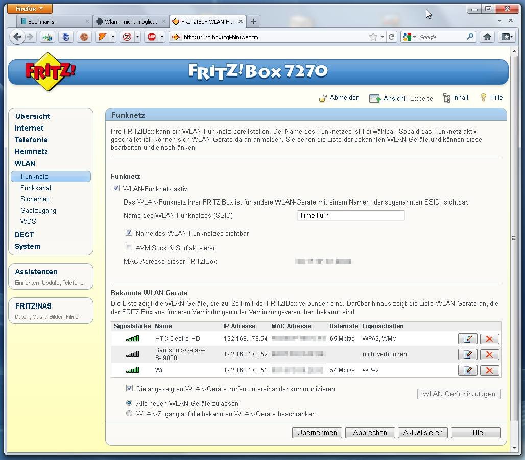
Task: Reload the page with the refresh icon
Action: click(391, 37)
